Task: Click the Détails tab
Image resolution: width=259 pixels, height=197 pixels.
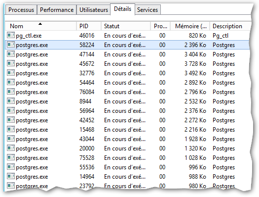Action: click(x=122, y=9)
